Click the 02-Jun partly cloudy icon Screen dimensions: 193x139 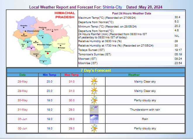(94, 128)
